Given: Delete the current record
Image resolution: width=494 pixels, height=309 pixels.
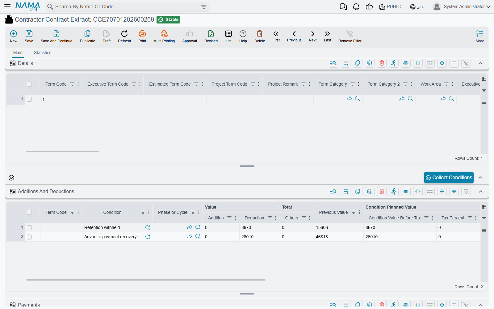Looking at the screenshot, I should click(x=260, y=36).
